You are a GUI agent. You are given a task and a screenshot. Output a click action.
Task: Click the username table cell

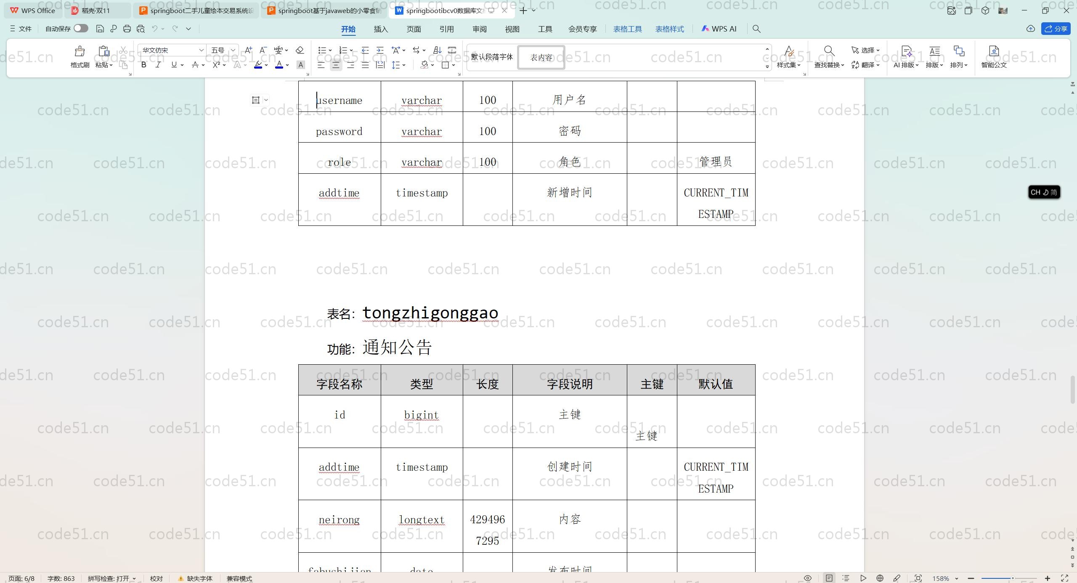click(339, 100)
